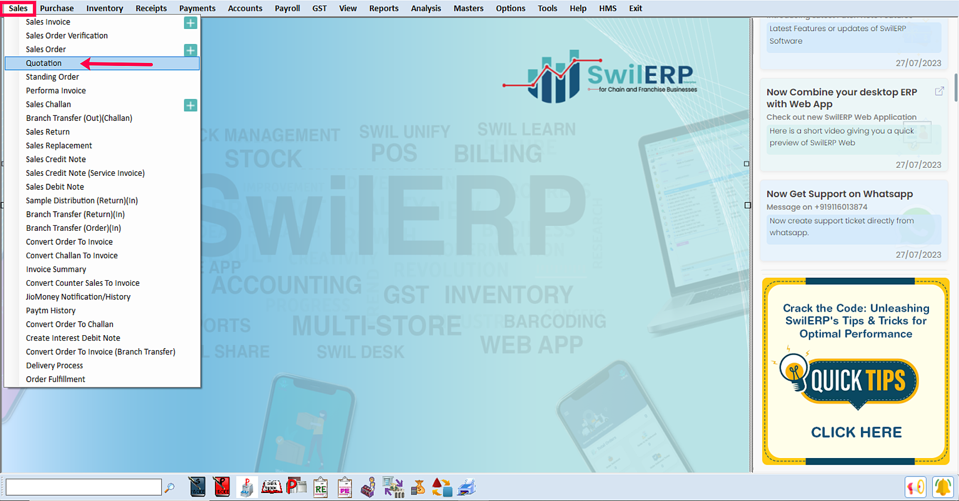This screenshot has width=959, height=501.
Task: Open the Masters menu
Action: coord(468,8)
